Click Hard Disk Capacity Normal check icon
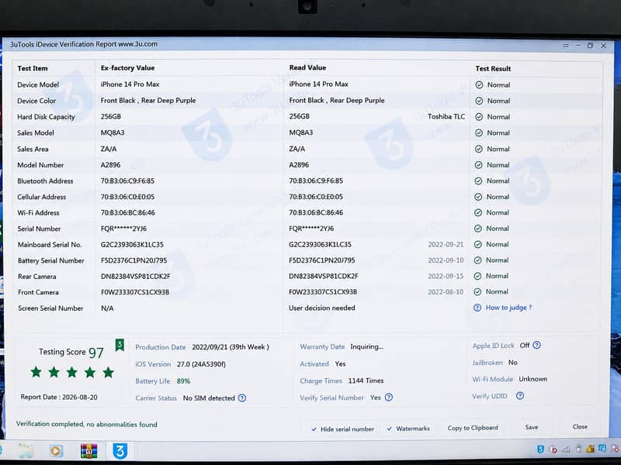 pyautogui.click(x=479, y=117)
